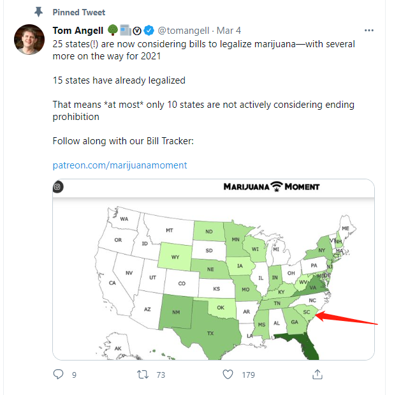Like the tweet with heart icon

point(228,375)
